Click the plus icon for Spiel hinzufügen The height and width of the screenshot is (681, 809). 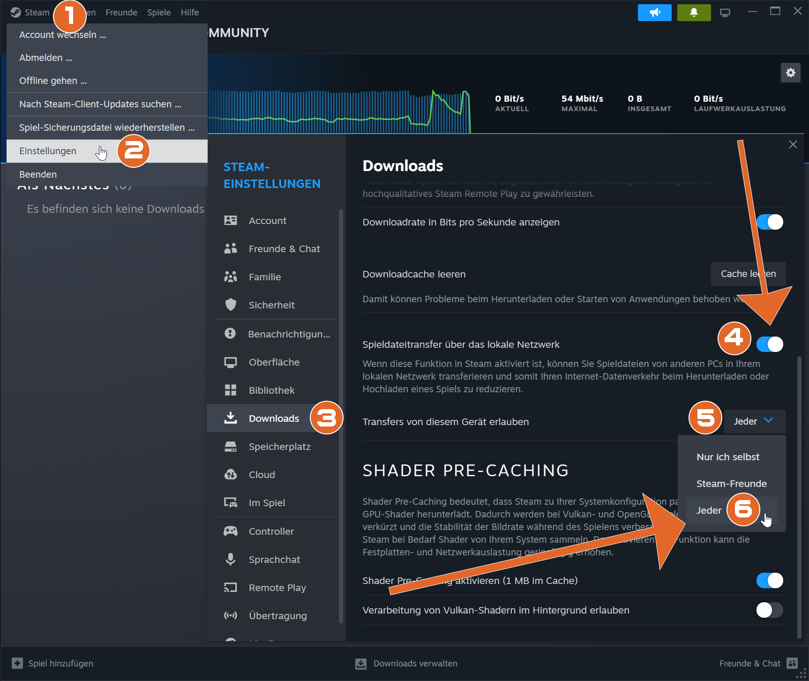[x=17, y=663]
